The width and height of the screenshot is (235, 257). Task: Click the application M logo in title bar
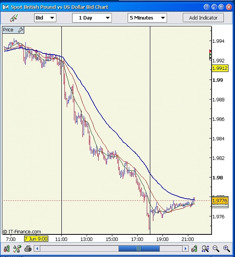coord(5,7)
